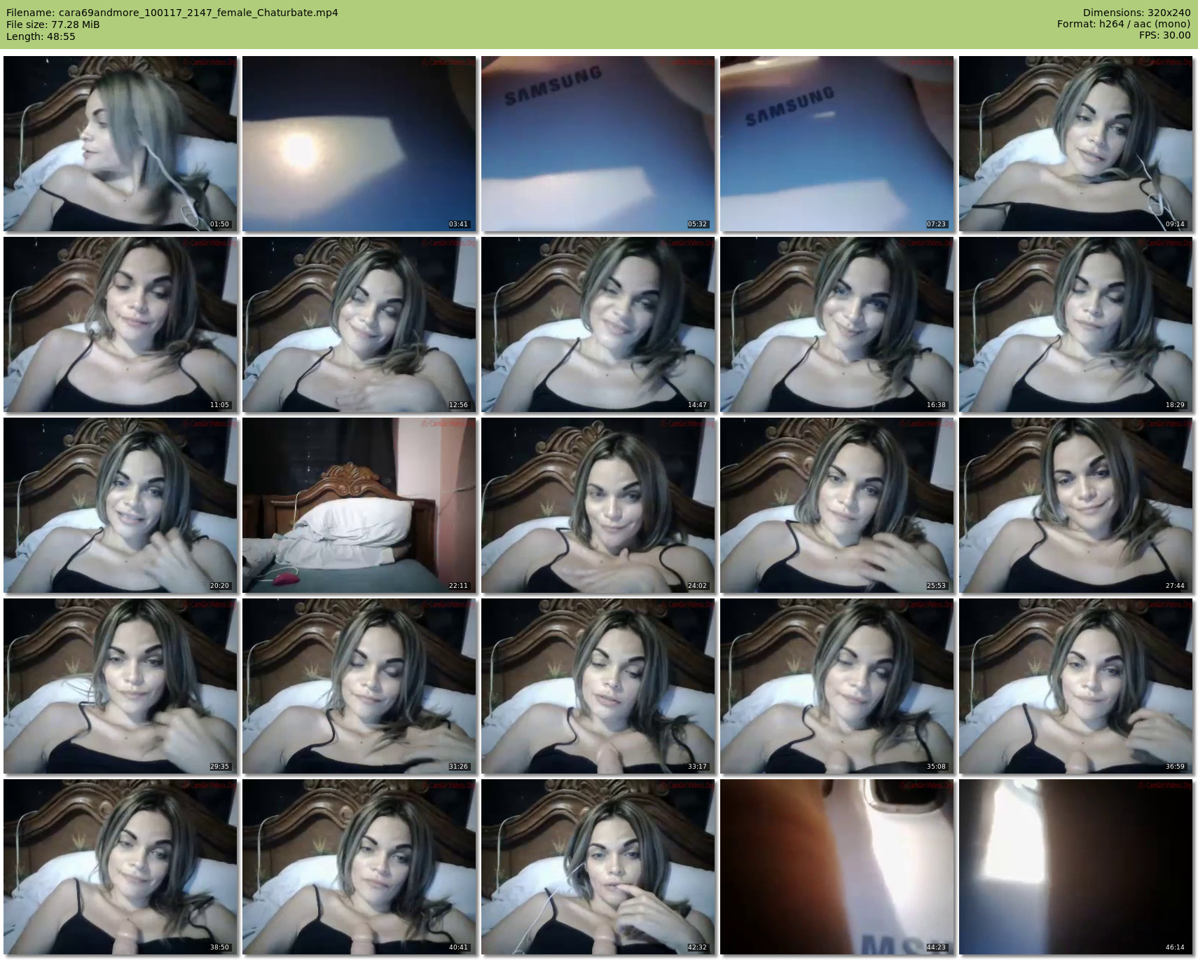The image size is (1198, 960).
Task: Click the thumbnail marked 11:05
Action: point(120,324)
